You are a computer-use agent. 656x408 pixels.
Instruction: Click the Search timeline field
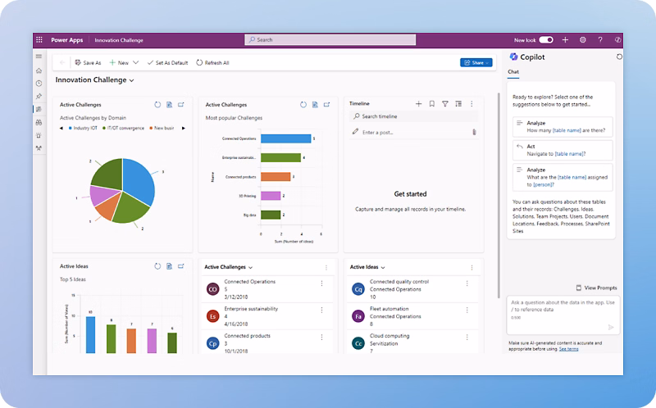[413, 116]
